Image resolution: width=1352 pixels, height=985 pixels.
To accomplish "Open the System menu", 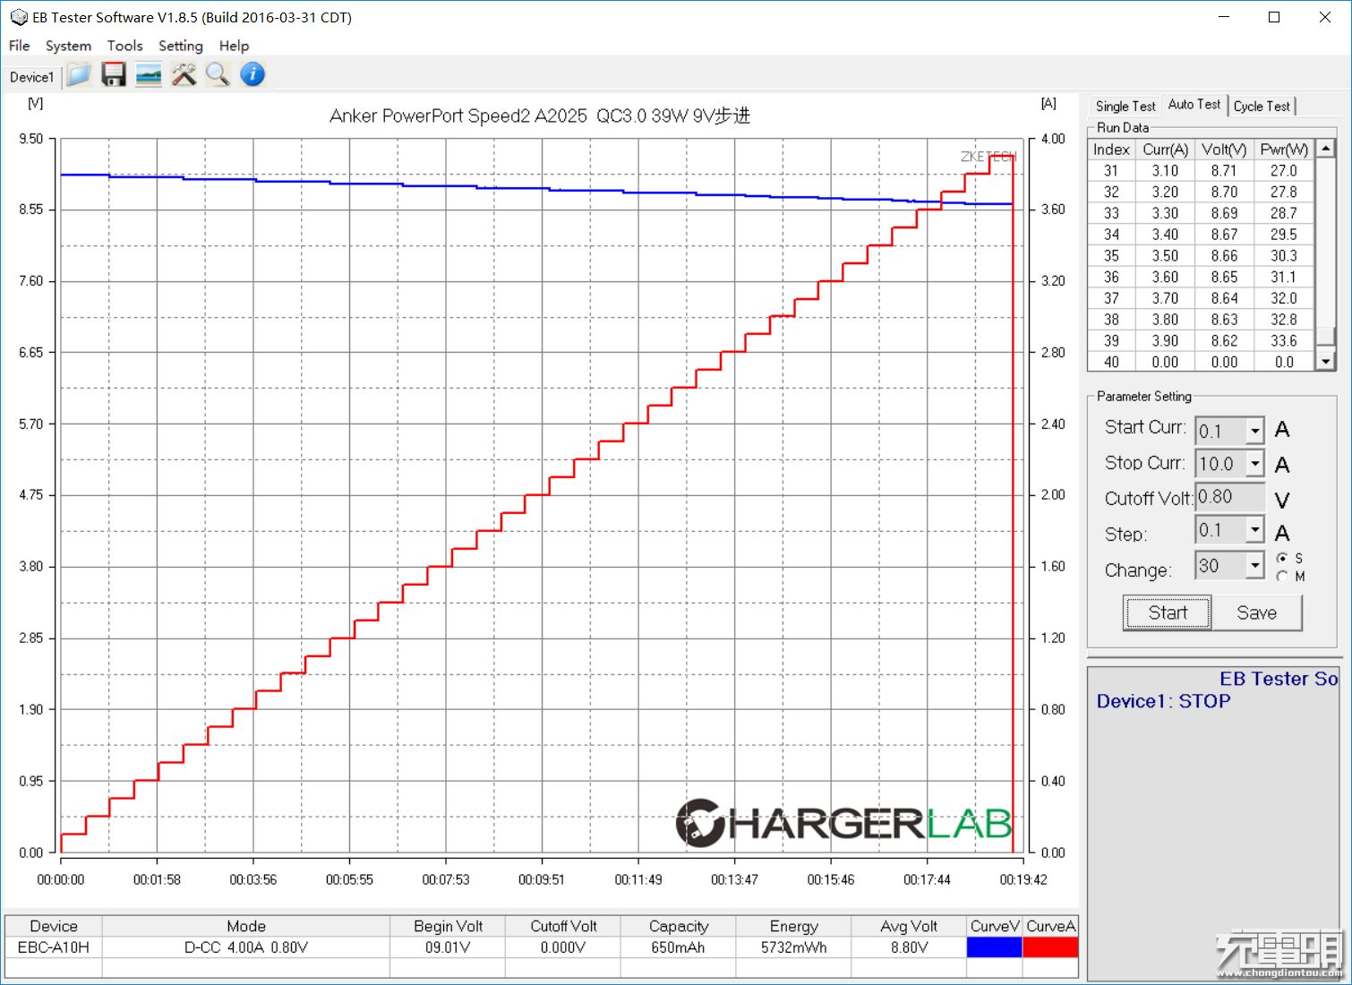I will click(68, 46).
